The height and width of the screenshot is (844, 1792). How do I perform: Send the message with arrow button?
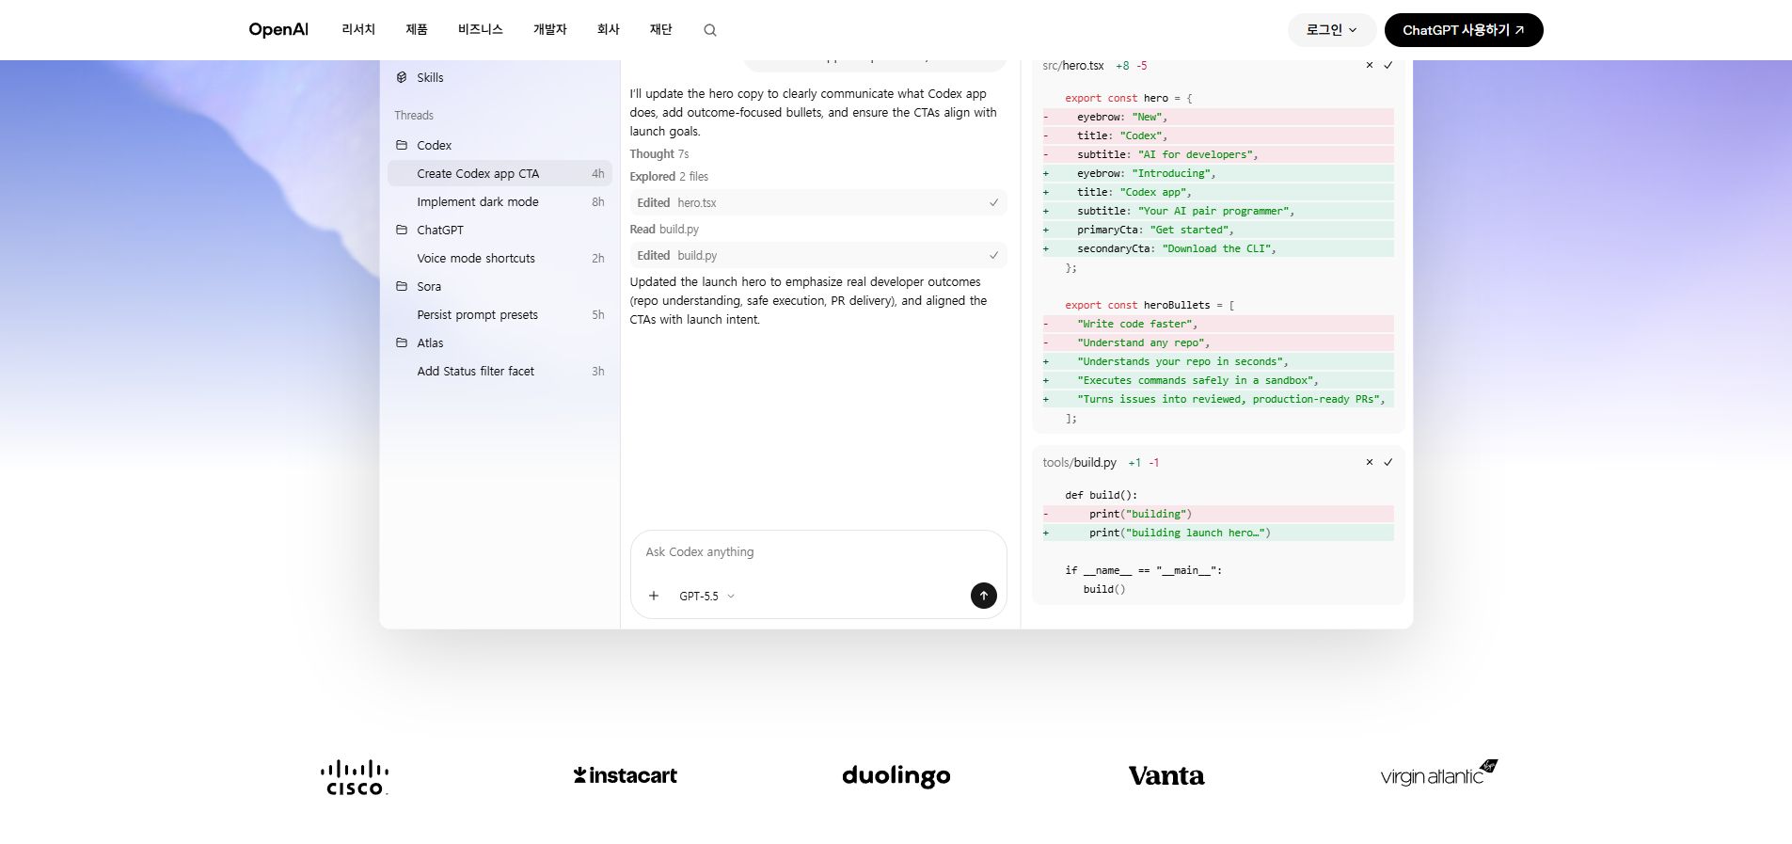click(983, 596)
